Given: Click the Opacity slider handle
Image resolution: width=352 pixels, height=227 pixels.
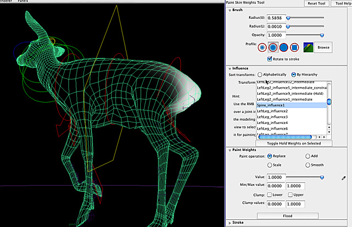Looking at the screenshot, I should click(322, 35).
